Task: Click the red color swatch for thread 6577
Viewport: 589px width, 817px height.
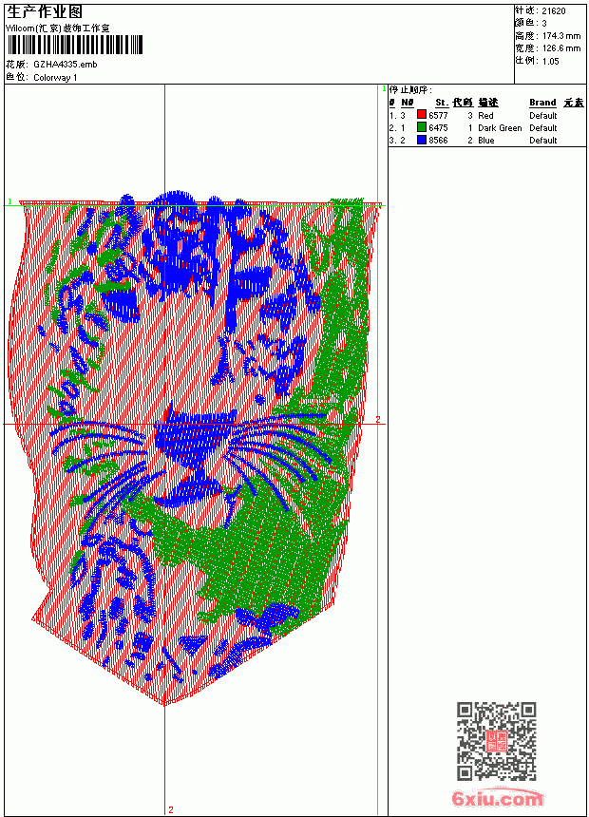Action: click(422, 115)
